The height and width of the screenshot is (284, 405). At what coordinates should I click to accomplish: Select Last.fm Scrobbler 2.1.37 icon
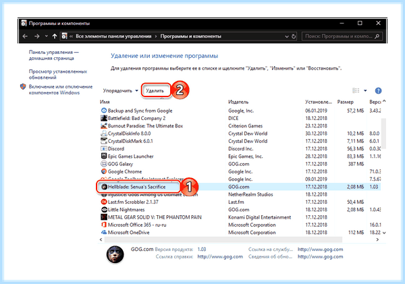(x=104, y=202)
